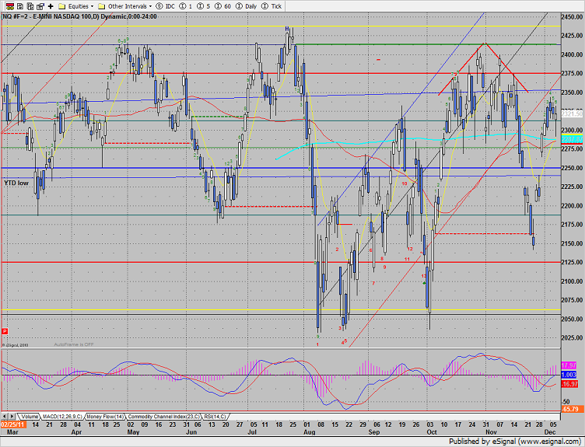
Task: Click the Other Intervals folder icon
Action: pyautogui.click(x=101, y=6)
